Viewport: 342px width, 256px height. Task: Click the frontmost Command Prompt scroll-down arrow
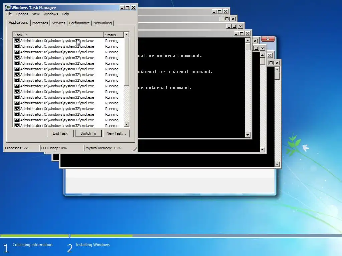247,135
